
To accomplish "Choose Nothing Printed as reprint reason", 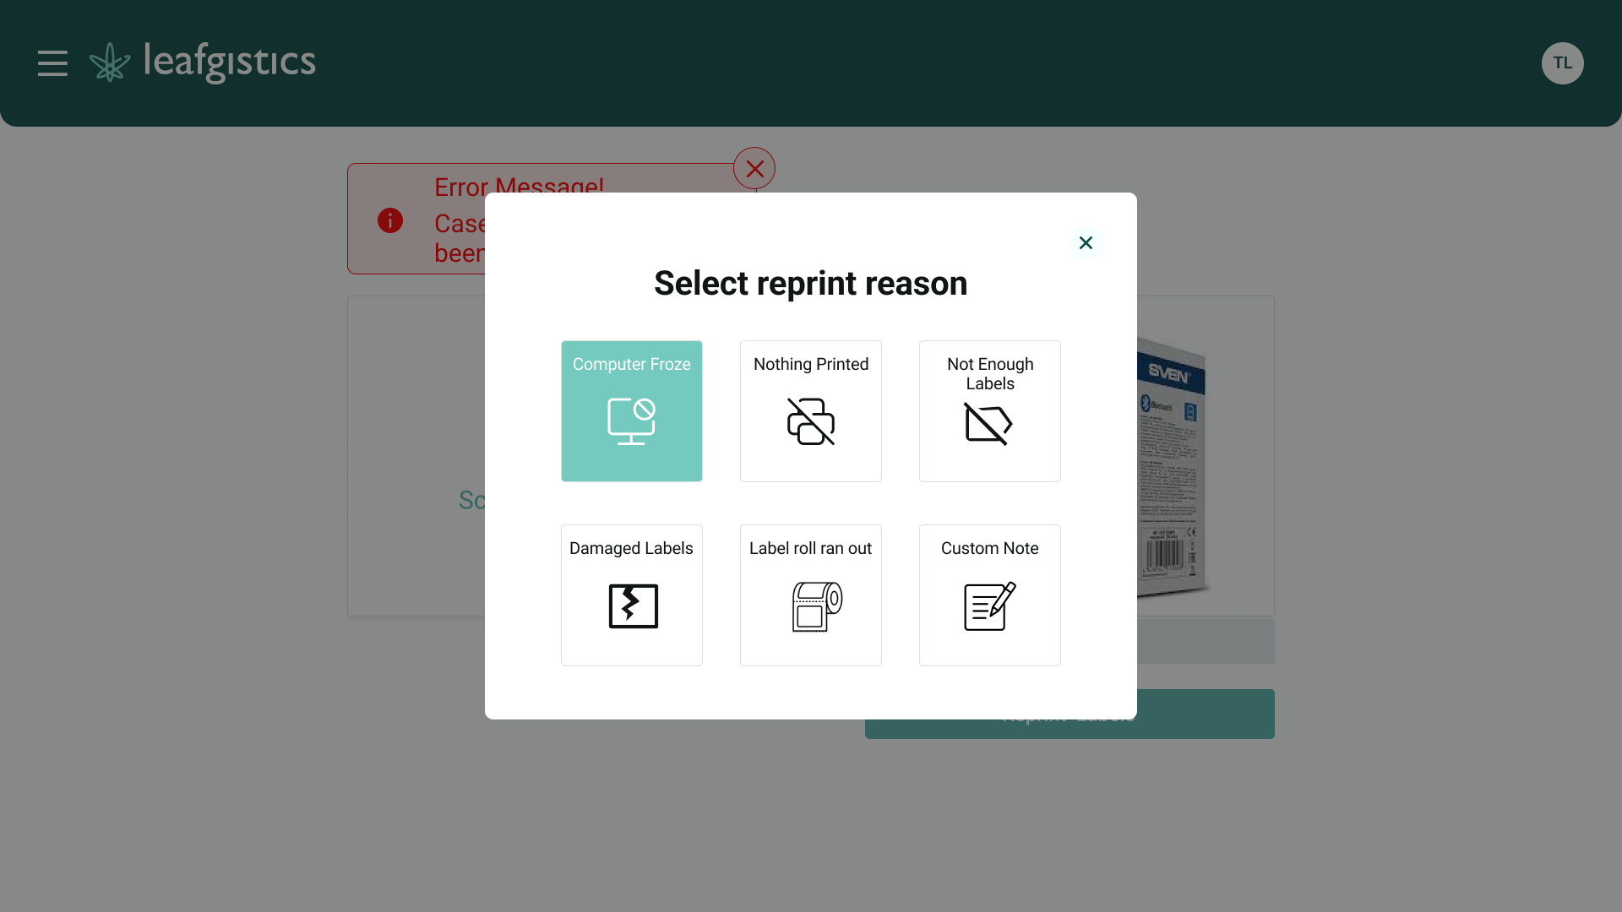I will tap(811, 411).
